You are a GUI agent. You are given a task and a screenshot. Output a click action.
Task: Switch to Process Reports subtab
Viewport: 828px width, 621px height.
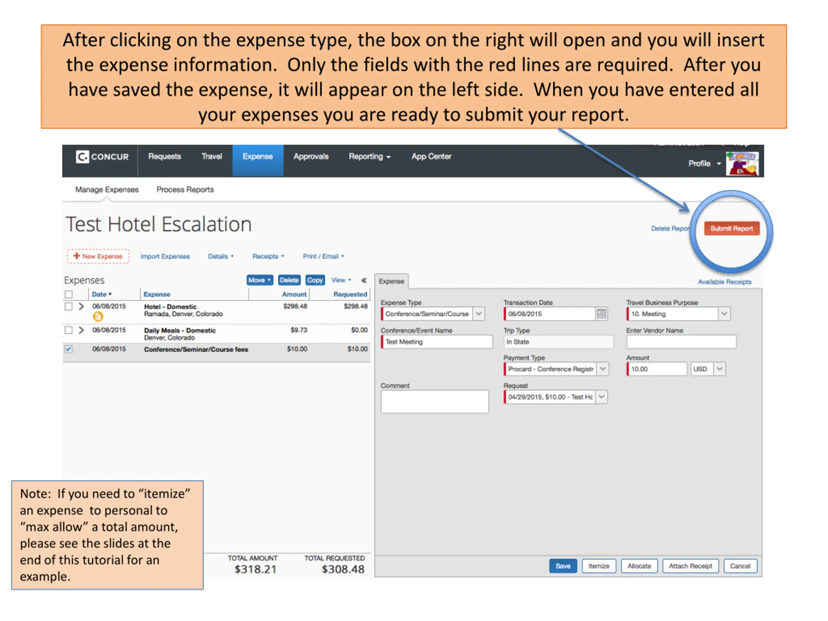185,190
